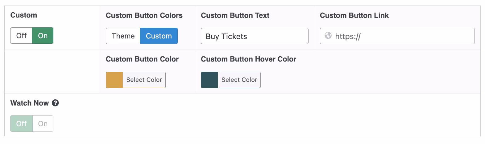Set Watch Now toggle to Off
Screen dimensions: 485x144
pos(21,124)
